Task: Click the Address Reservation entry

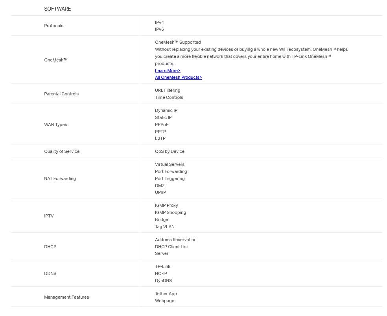Action: tap(176, 240)
